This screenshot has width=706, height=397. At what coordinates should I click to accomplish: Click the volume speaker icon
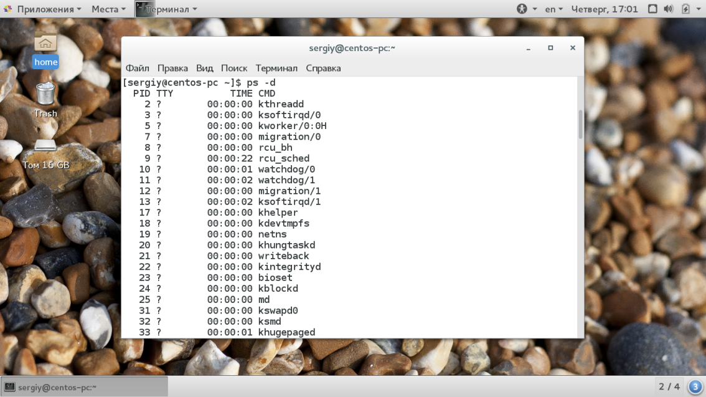[x=669, y=9]
